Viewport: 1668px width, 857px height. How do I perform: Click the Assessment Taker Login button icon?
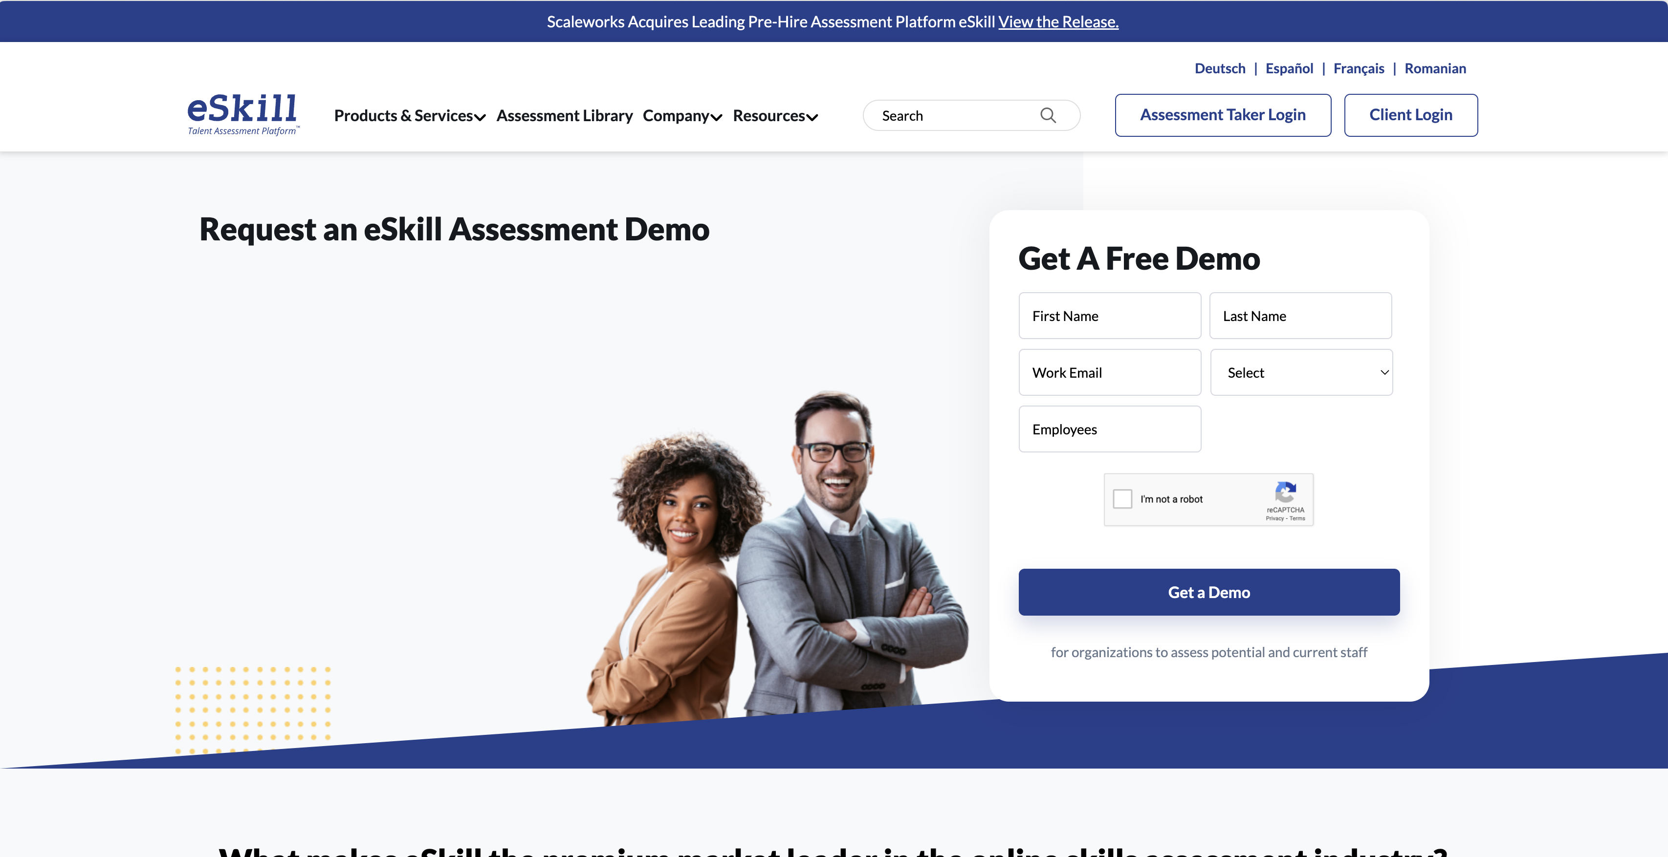(x=1223, y=115)
